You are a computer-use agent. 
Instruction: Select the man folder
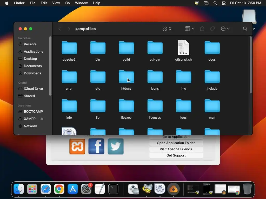point(212,106)
